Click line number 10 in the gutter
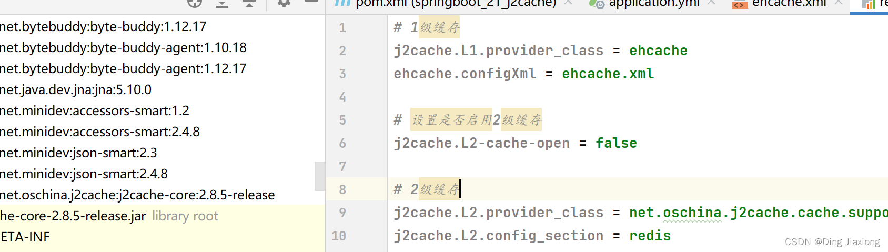The height and width of the screenshot is (252, 888). pos(339,236)
